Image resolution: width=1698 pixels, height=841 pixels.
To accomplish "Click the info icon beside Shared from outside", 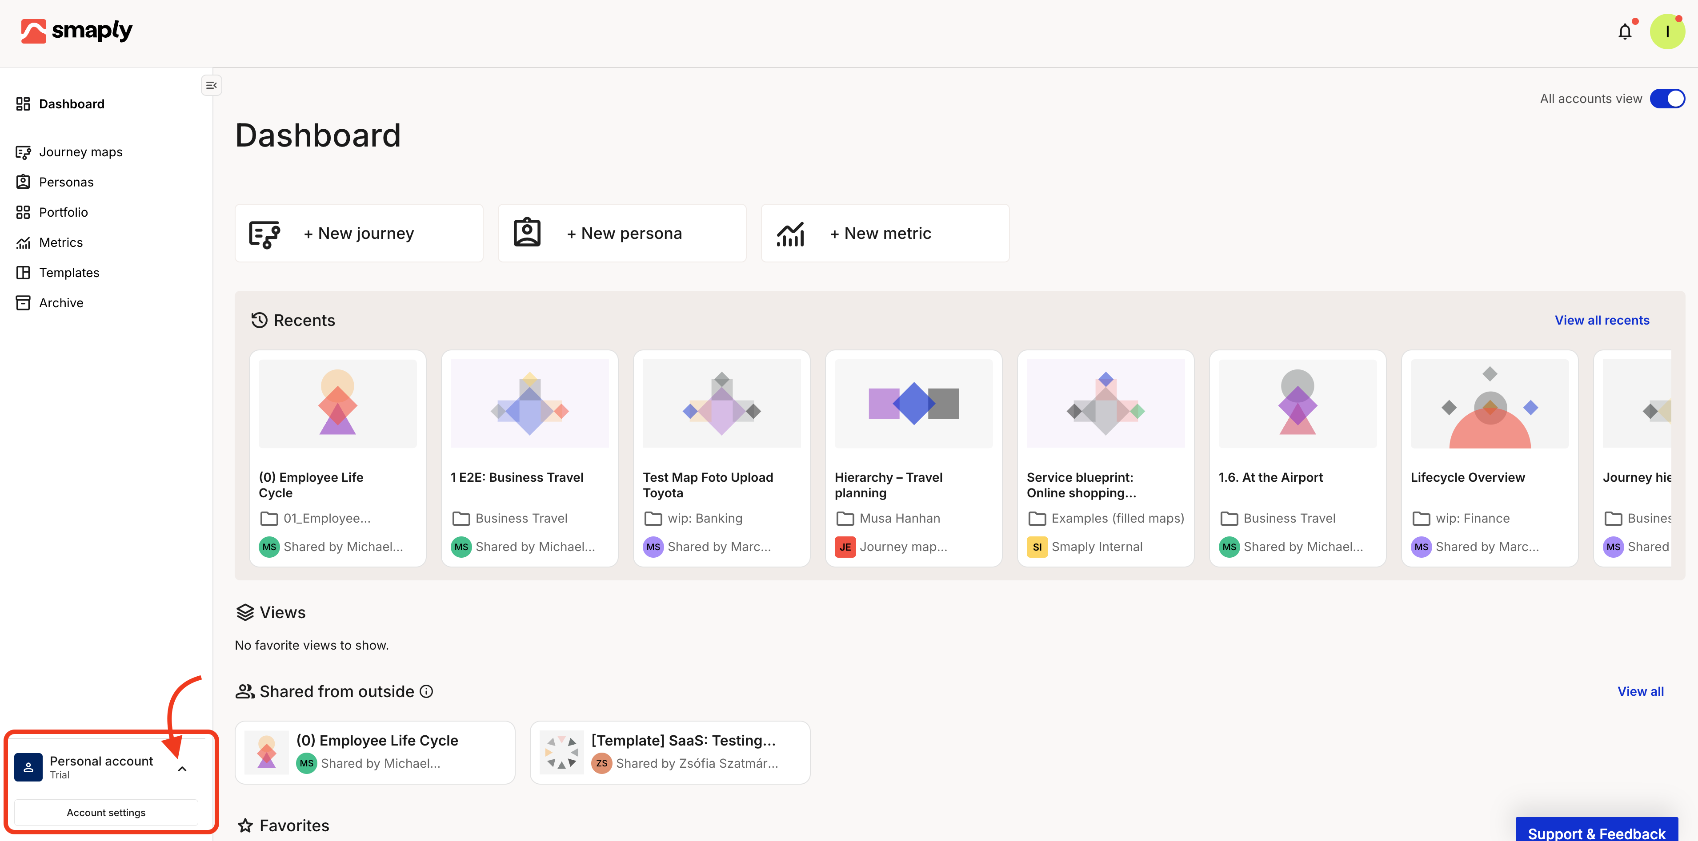I will click(x=426, y=691).
